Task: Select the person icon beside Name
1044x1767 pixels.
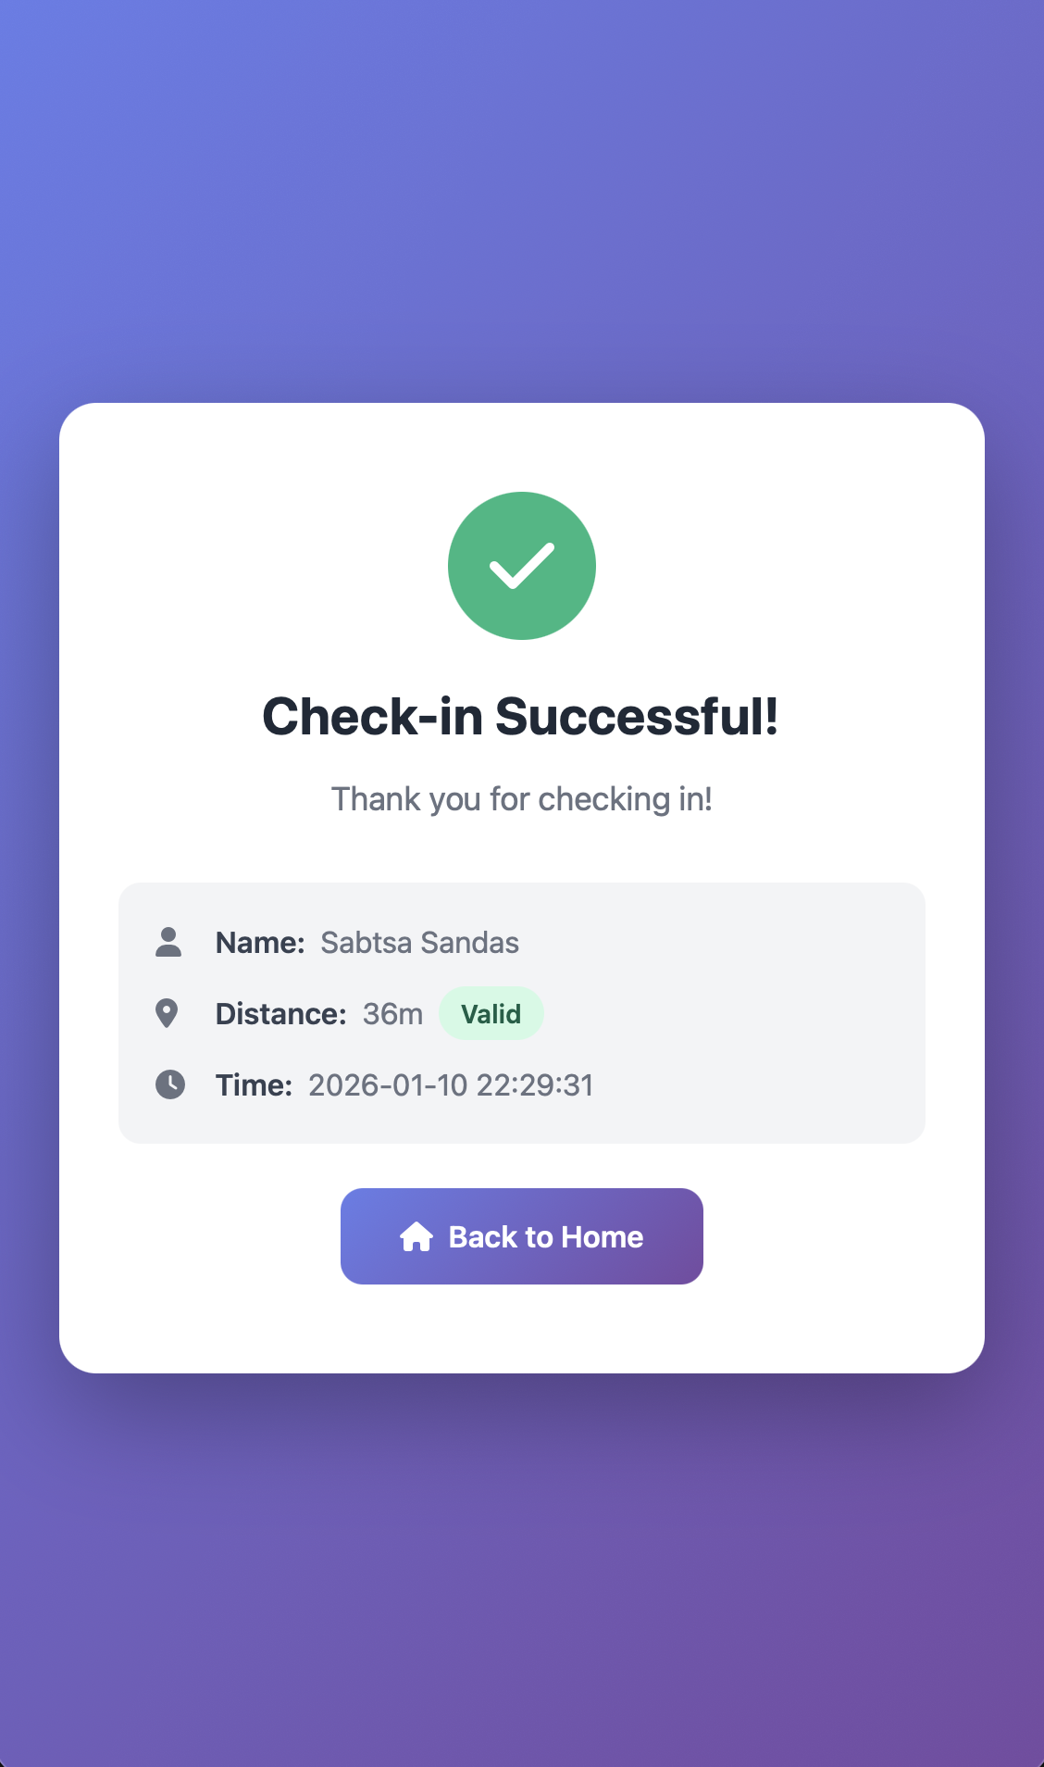Action: [x=170, y=942]
